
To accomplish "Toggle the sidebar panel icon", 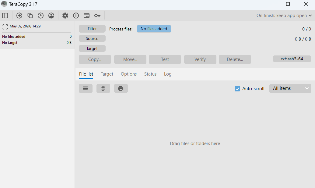I will [x=5, y=16].
